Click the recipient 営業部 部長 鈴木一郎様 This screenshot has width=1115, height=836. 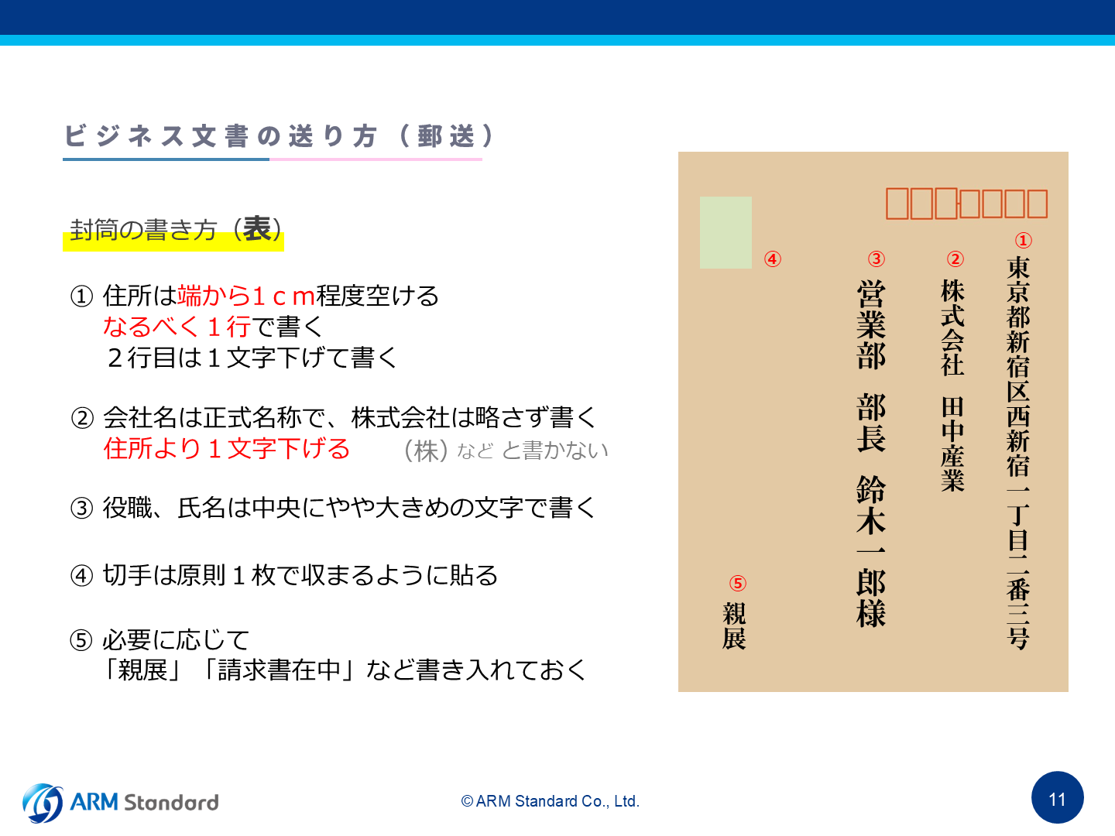coord(871,454)
